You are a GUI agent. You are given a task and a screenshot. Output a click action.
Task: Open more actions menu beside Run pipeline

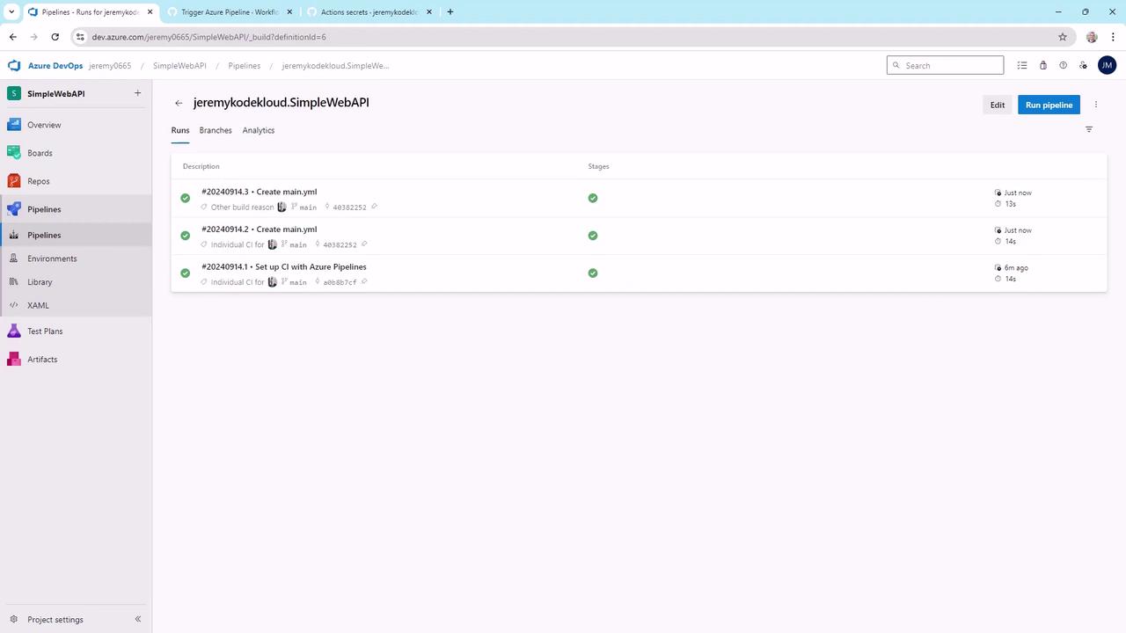(x=1096, y=105)
